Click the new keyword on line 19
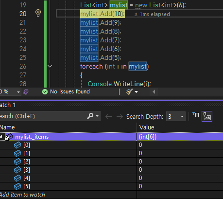This screenshot has width=223, height=199. pyautogui.click(x=141, y=5)
